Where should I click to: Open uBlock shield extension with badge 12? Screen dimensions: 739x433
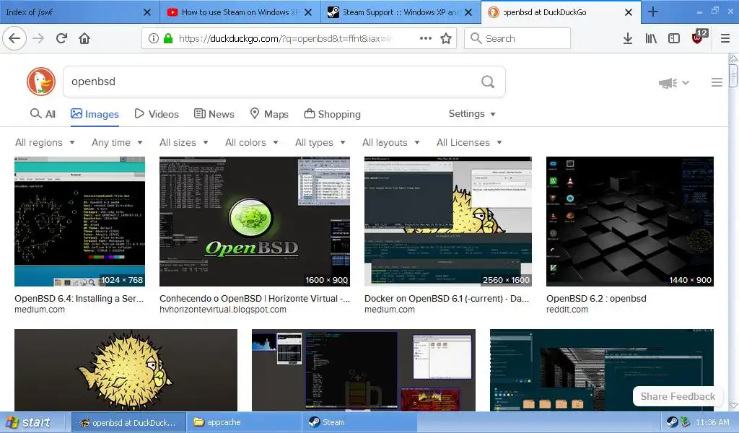[699, 38]
